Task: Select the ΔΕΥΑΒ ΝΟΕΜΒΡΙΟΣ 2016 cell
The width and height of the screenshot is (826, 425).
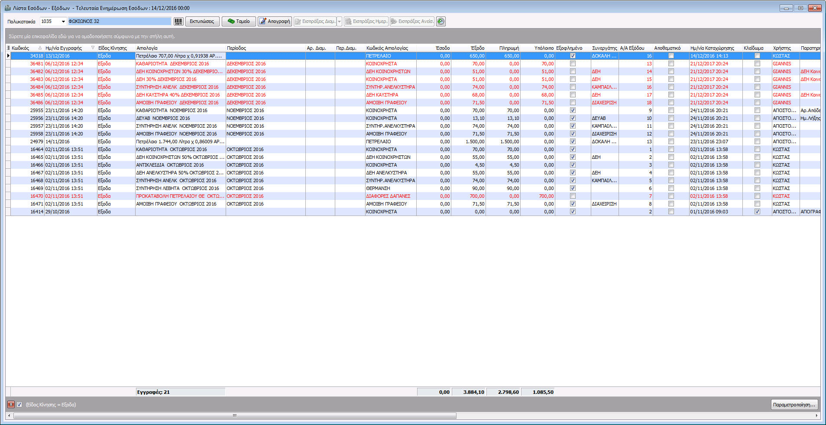Action: [180, 118]
